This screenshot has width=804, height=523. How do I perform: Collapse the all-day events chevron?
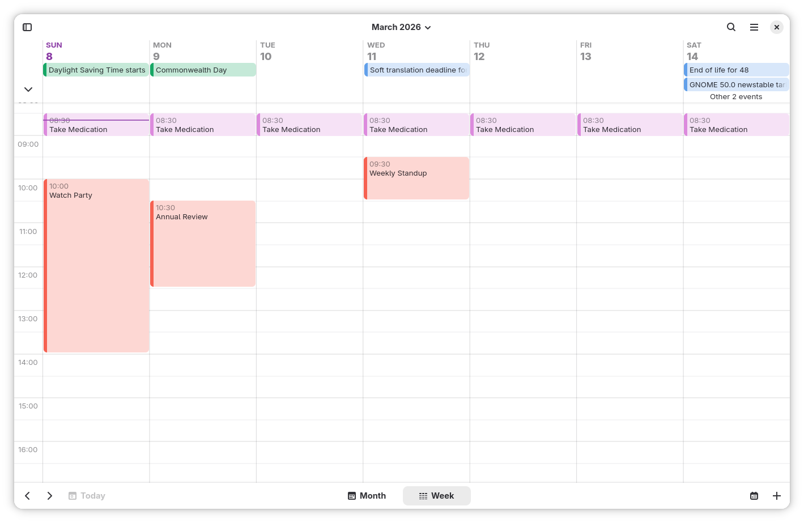28,90
